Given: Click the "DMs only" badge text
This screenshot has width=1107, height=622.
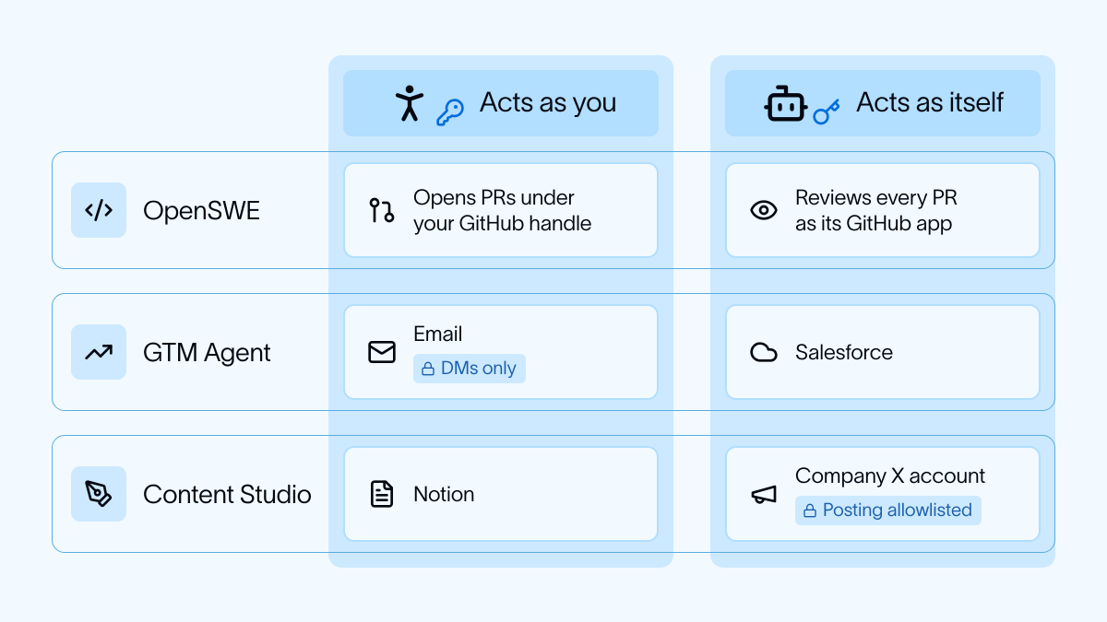Looking at the screenshot, I should click(x=479, y=369).
